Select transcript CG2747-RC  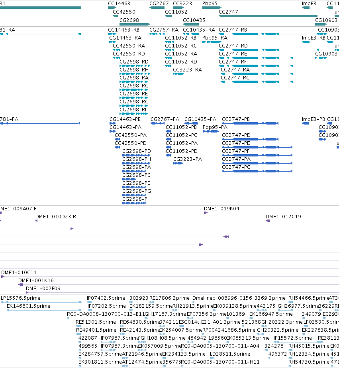[x=235, y=78]
